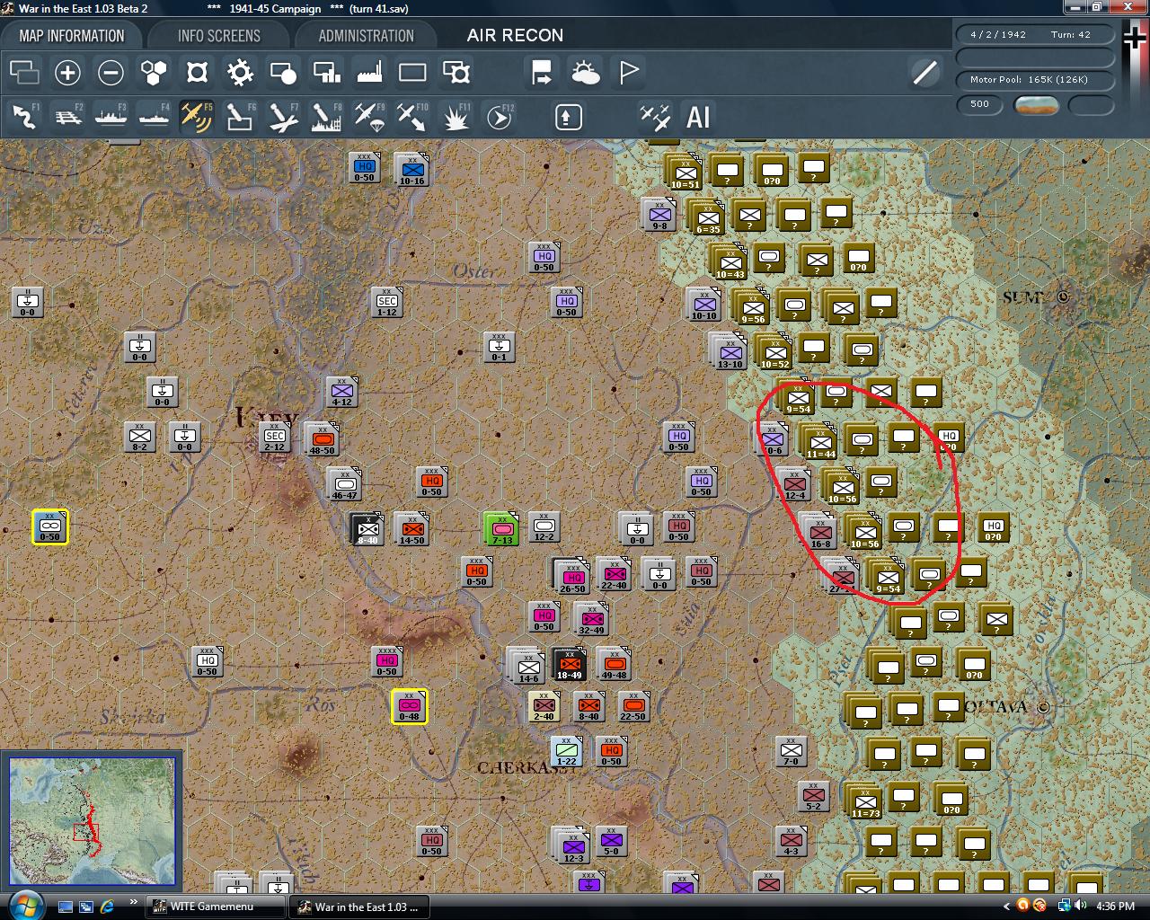Toggle the factory locations icon

pos(369,73)
